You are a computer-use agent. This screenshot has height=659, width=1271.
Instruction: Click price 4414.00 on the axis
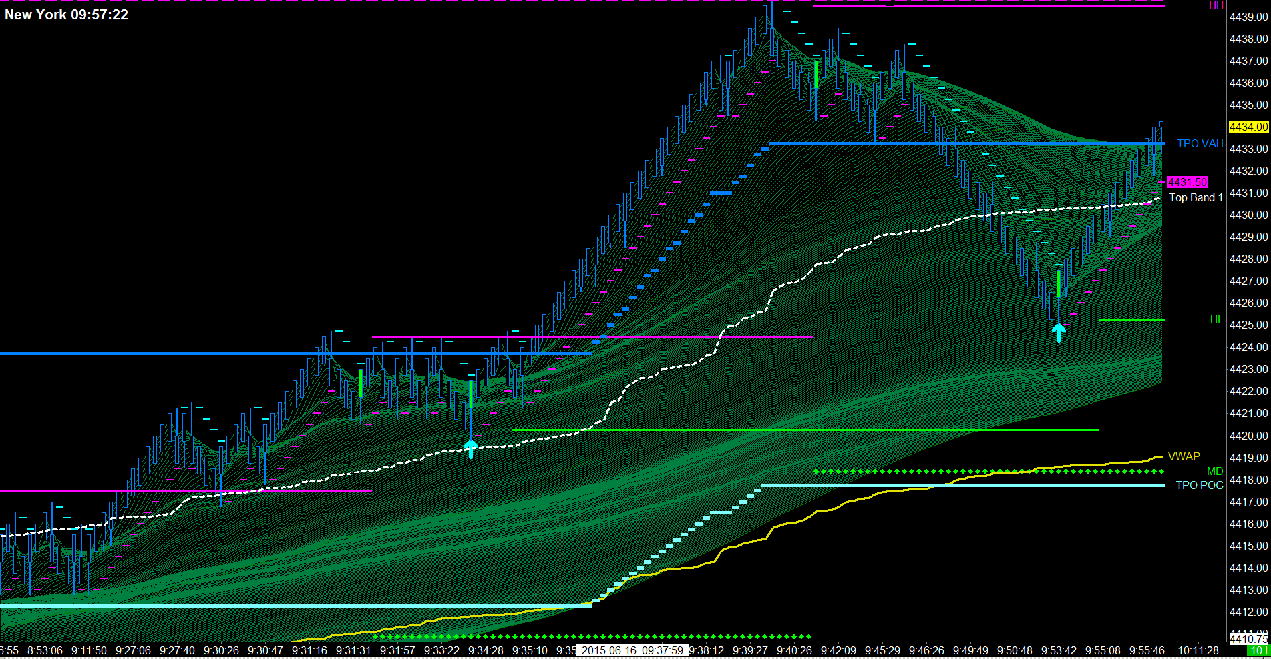click(1248, 568)
